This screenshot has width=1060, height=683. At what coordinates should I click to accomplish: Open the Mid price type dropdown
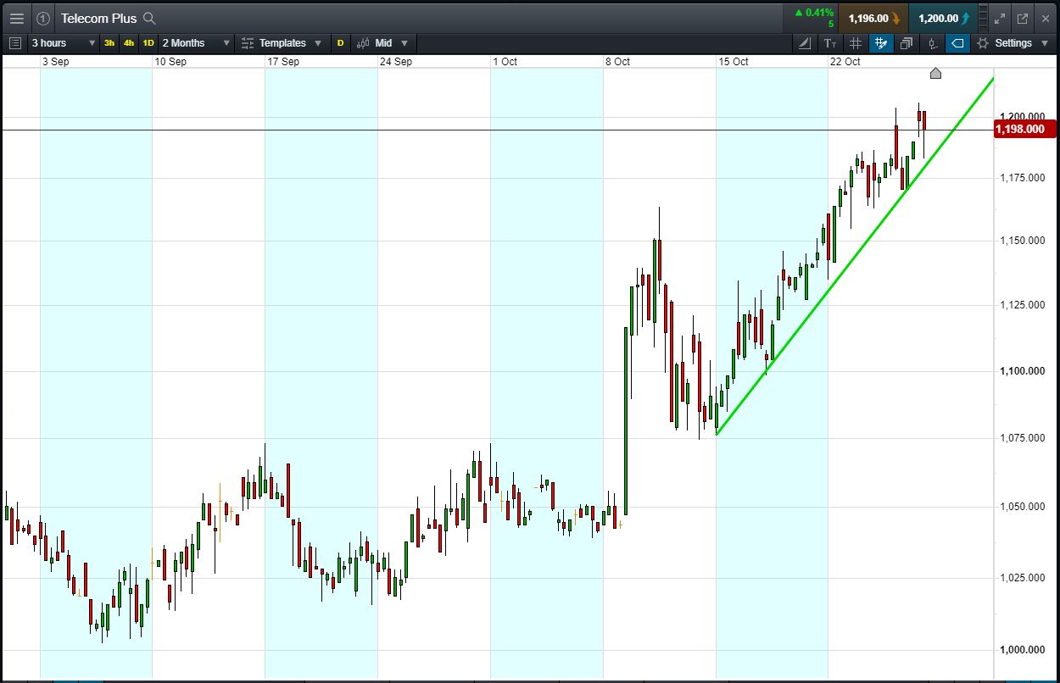(x=382, y=43)
